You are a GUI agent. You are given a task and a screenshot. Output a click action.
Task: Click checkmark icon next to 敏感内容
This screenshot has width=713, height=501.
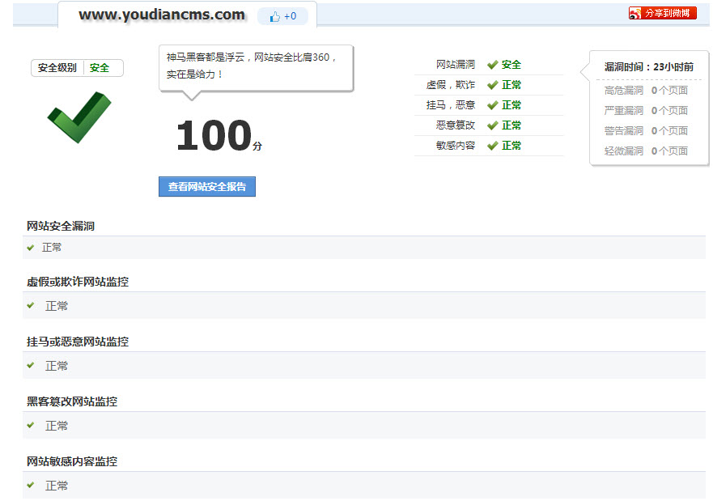click(492, 146)
